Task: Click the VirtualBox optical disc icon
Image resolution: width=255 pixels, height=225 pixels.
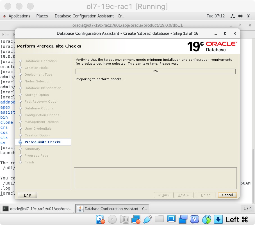Action: [x=112, y=219]
